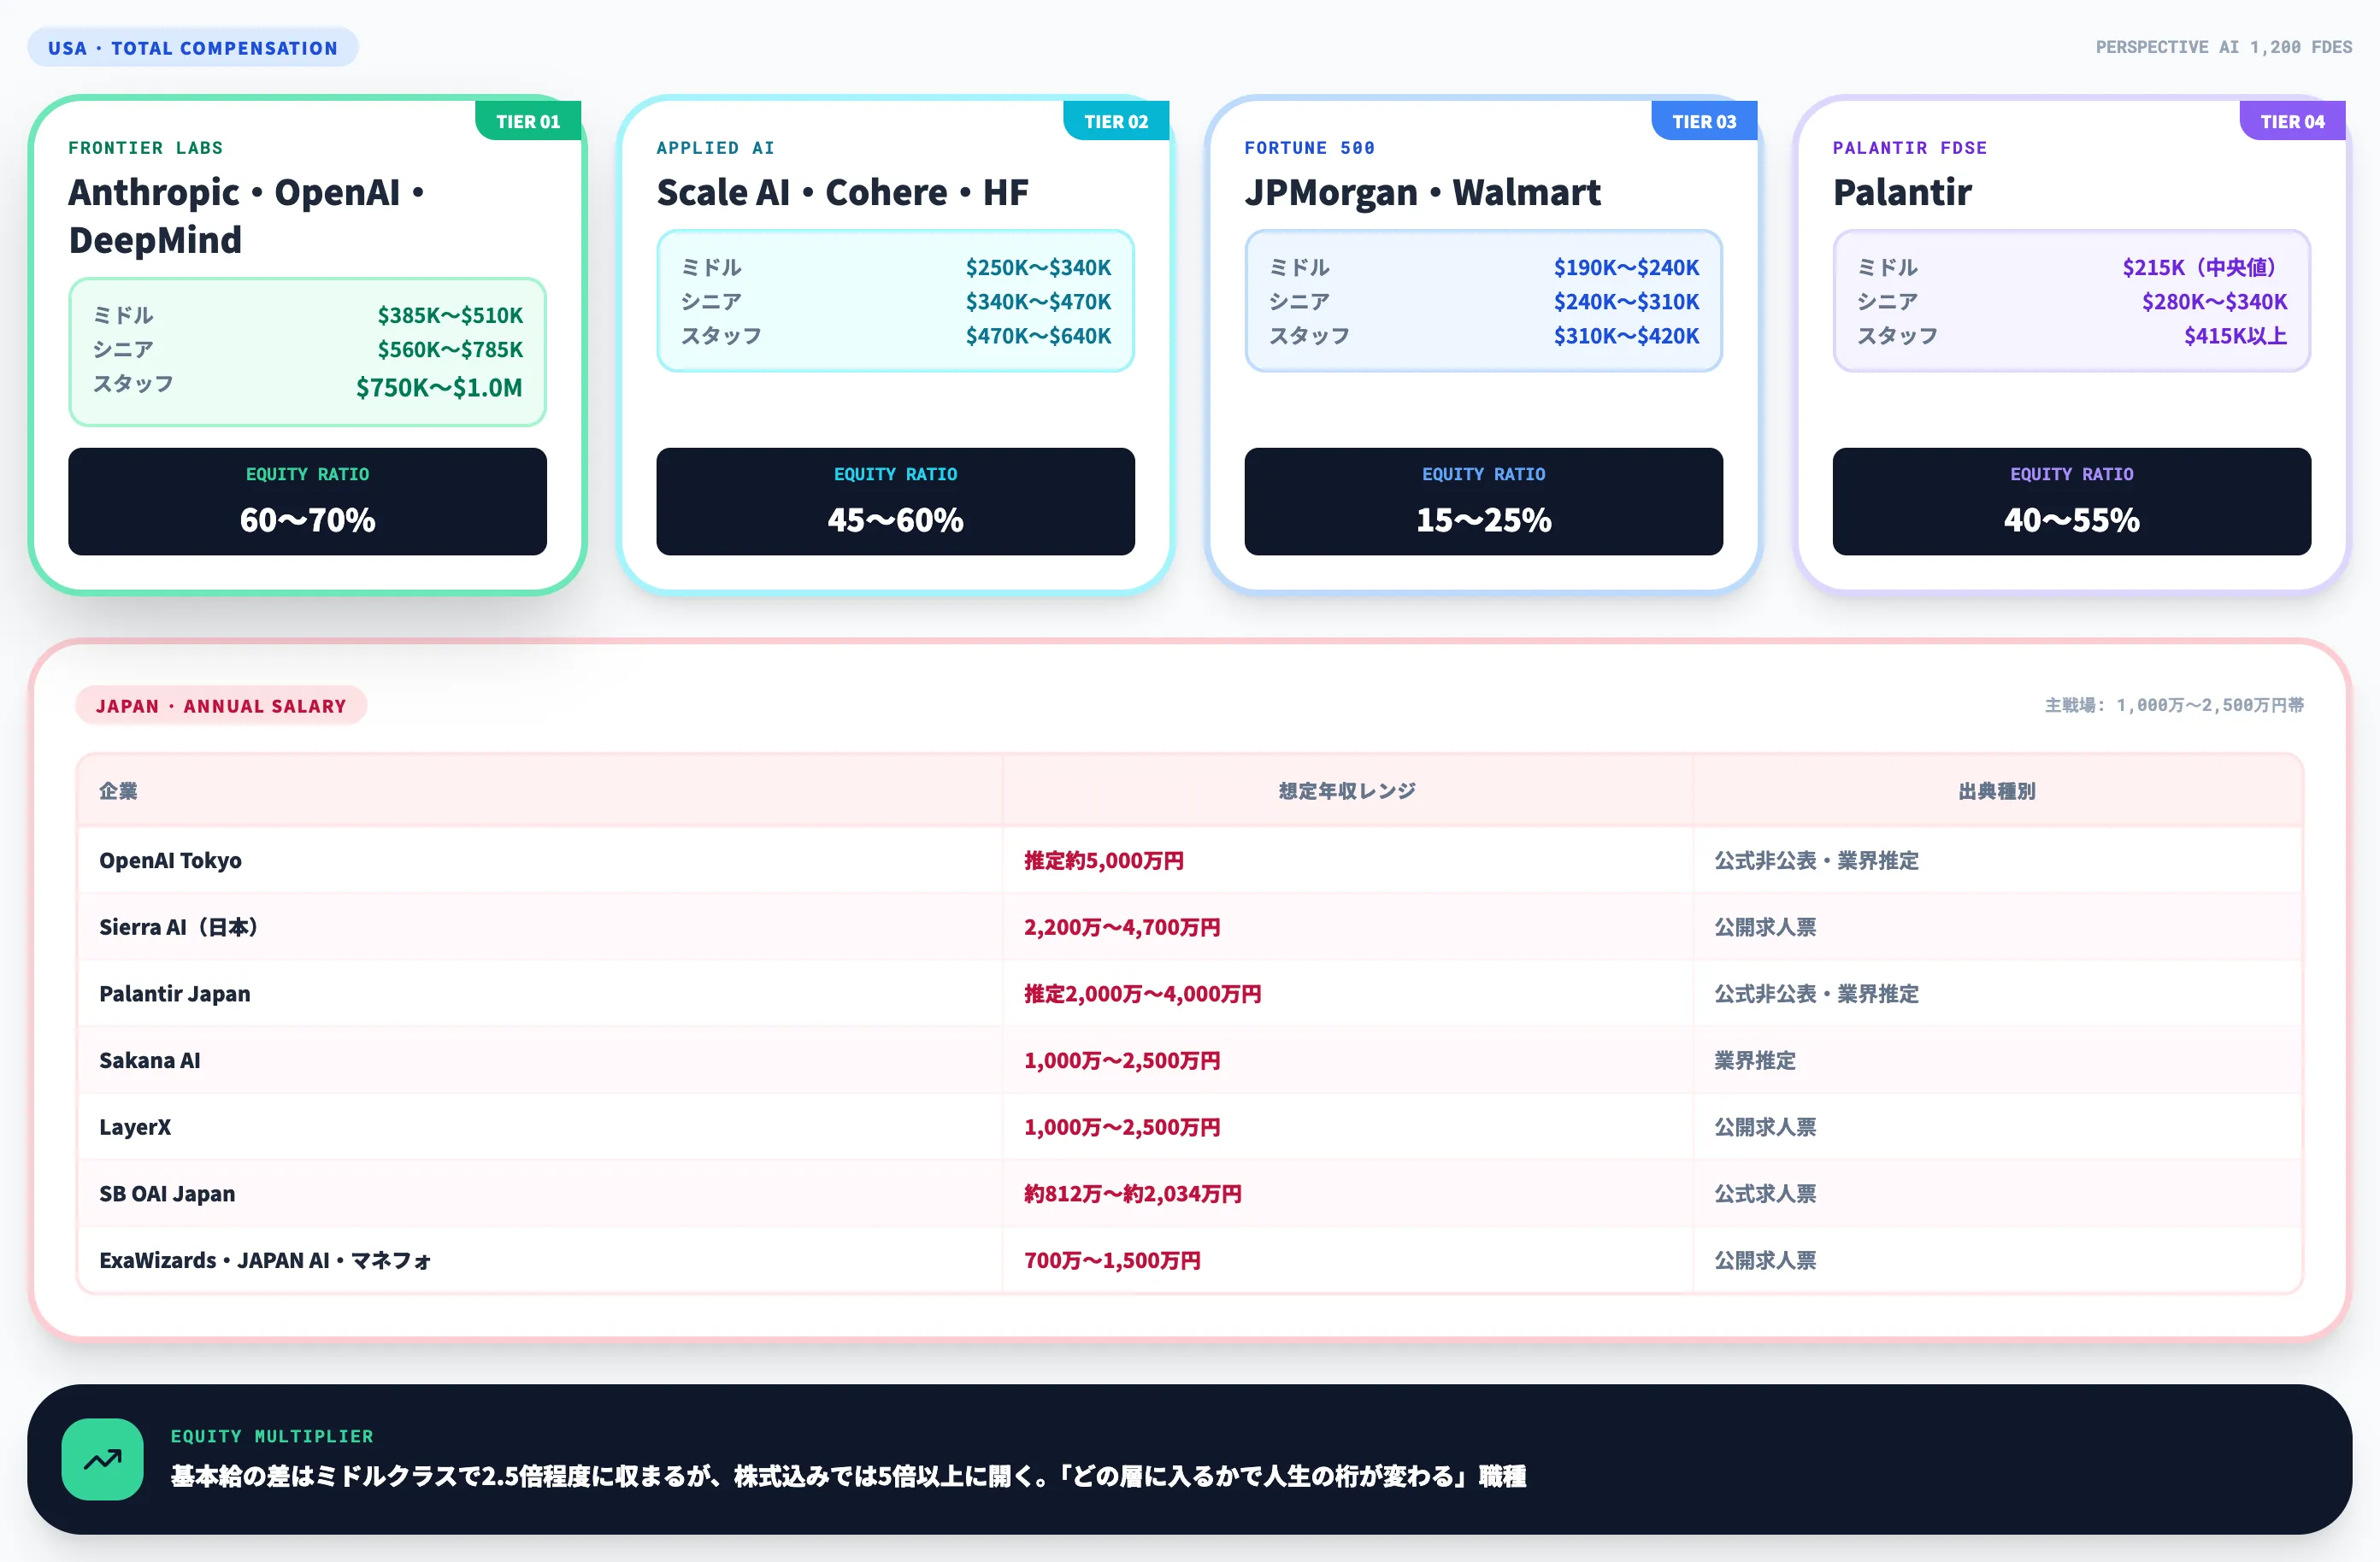Click the green trending-up equity multiplier icon
The image size is (2380, 1562).
click(102, 1458)
